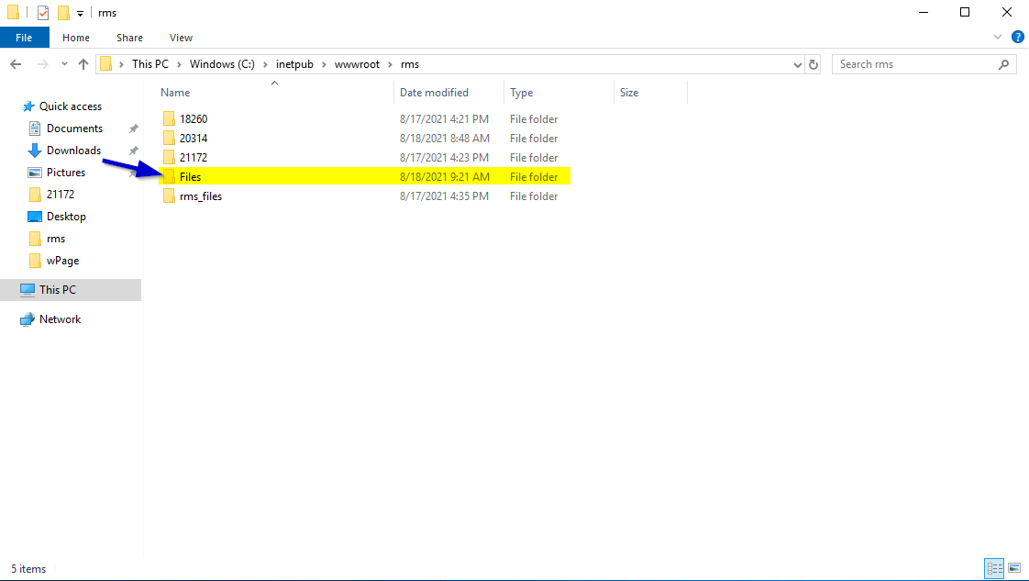1029x581 pixels.
Task: Click the Properties quick access toolbar icon
Action: [43, 13]
